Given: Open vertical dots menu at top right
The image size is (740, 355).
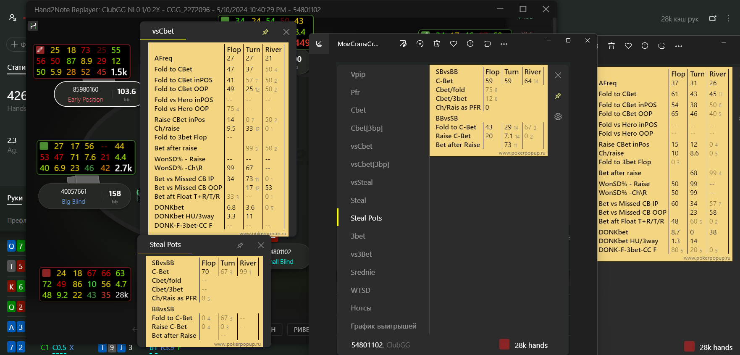Looking at the screenshot, I should [729, 18].
